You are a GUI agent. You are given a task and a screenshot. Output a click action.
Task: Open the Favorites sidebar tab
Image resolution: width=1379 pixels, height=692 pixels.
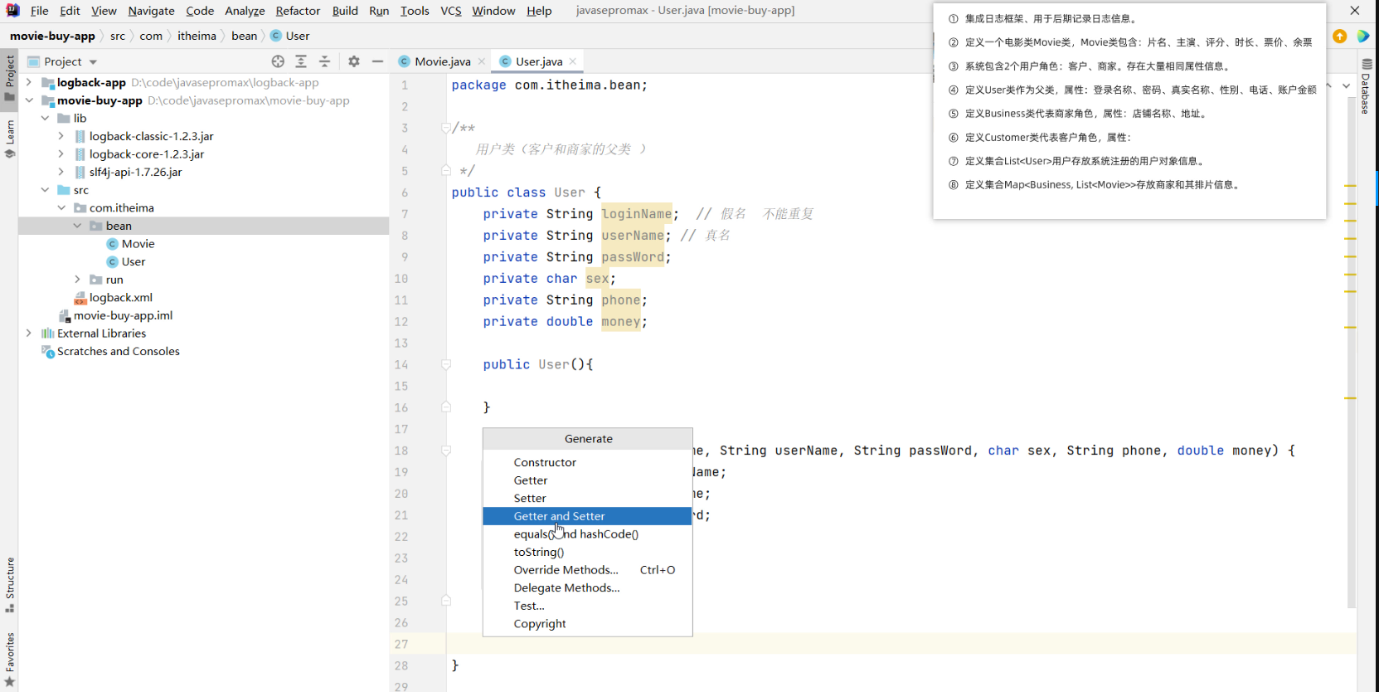click(x=10, y=660)
